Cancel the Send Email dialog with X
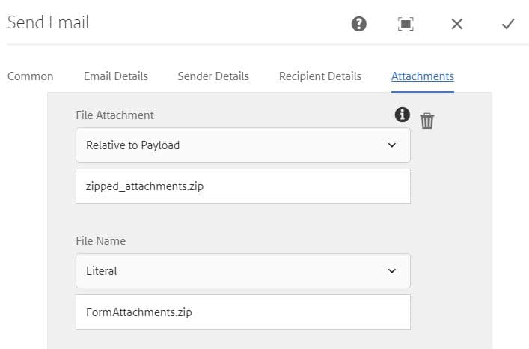The width and height of the screenshot is (529, 349). (x=457, y=24)
